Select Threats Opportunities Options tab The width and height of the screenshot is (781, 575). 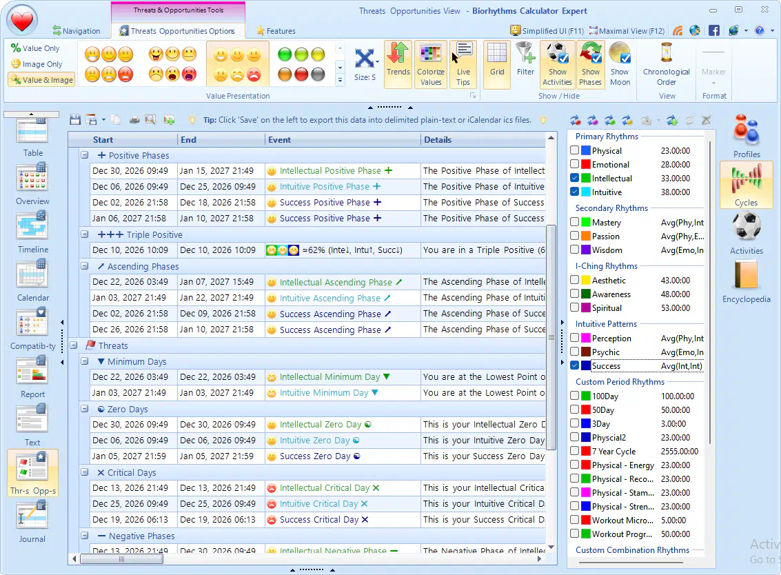click(177, 31)
